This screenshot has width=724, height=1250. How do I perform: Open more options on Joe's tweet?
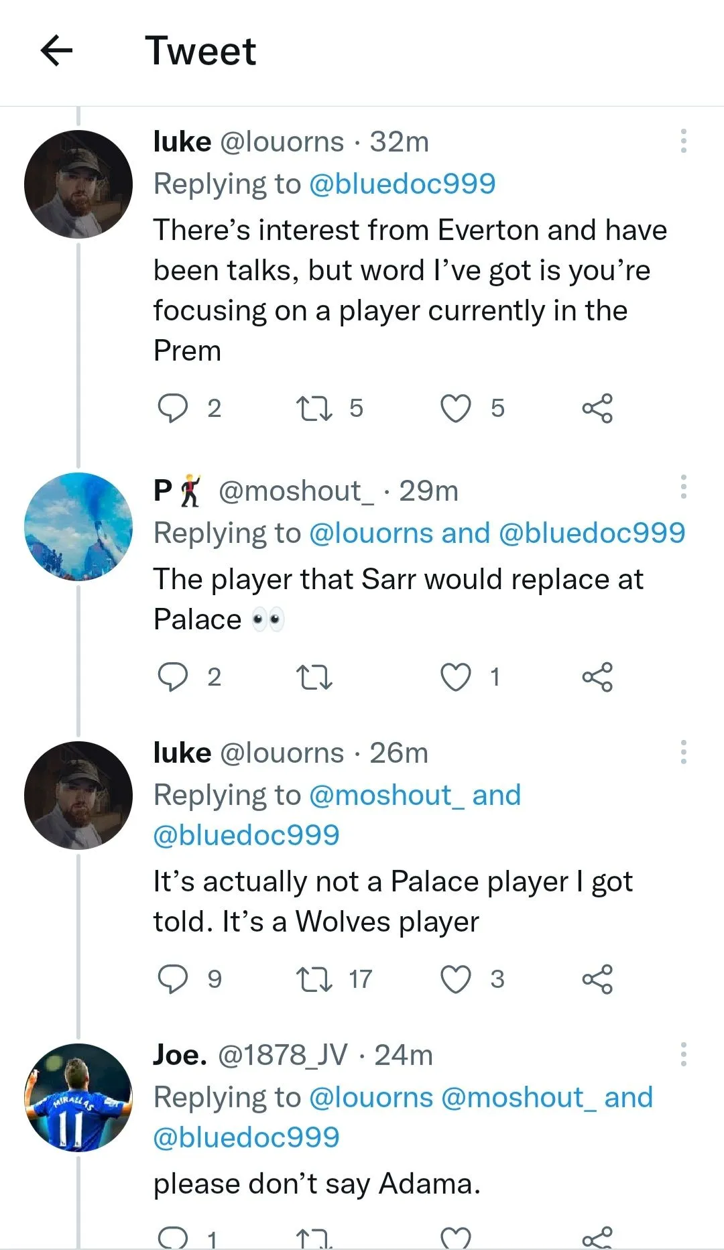683,1054
